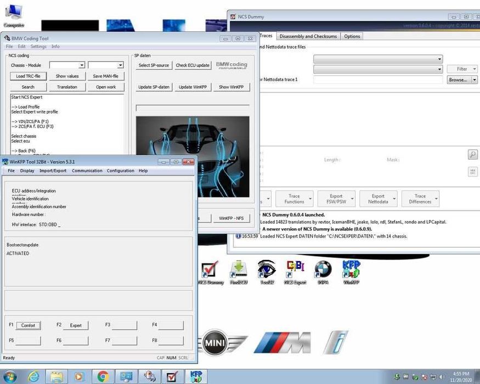Viewport: 480px width, 384px height.
Task: Open the Trace Differences dropdown button
Action: point(420,199)
